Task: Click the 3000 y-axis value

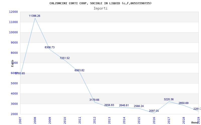Action: coord(14,104)
